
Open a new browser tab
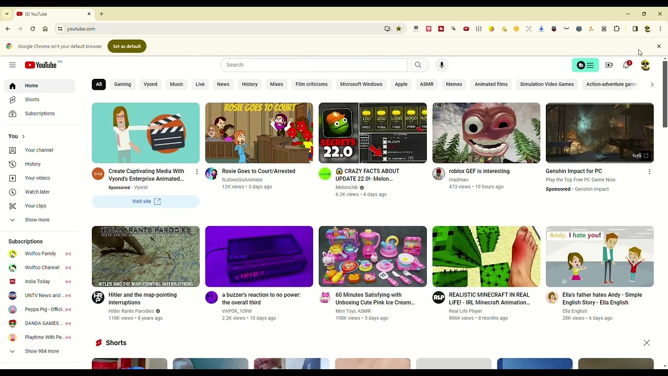point(101,14)
